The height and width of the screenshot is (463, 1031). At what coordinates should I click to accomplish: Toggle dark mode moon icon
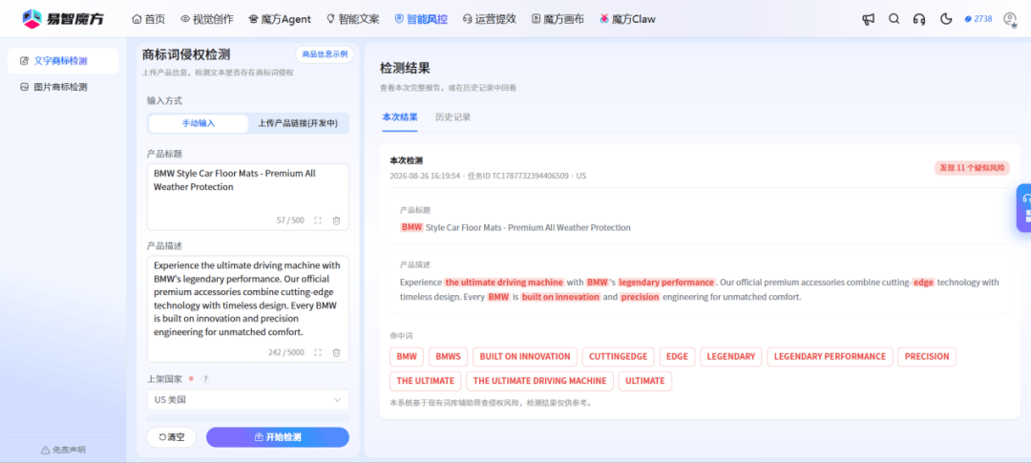946,19
